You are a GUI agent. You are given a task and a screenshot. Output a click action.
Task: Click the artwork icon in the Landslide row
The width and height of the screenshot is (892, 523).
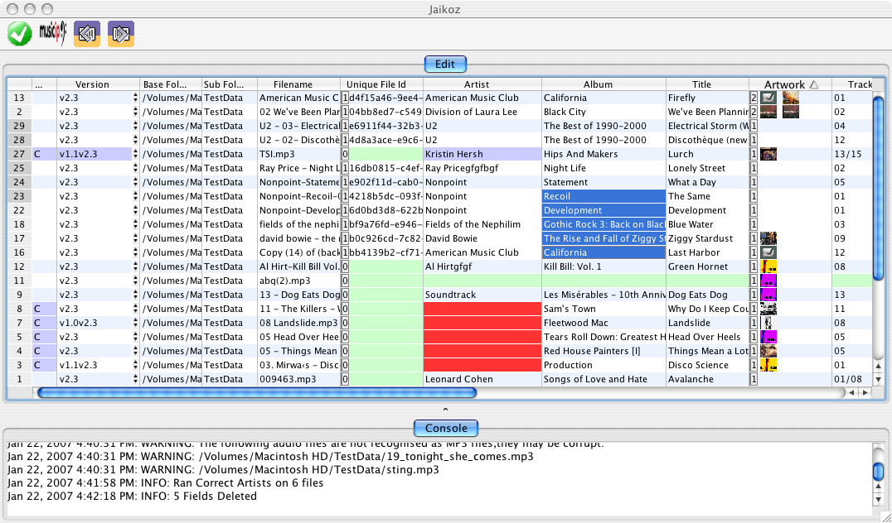tap(768, 323)
